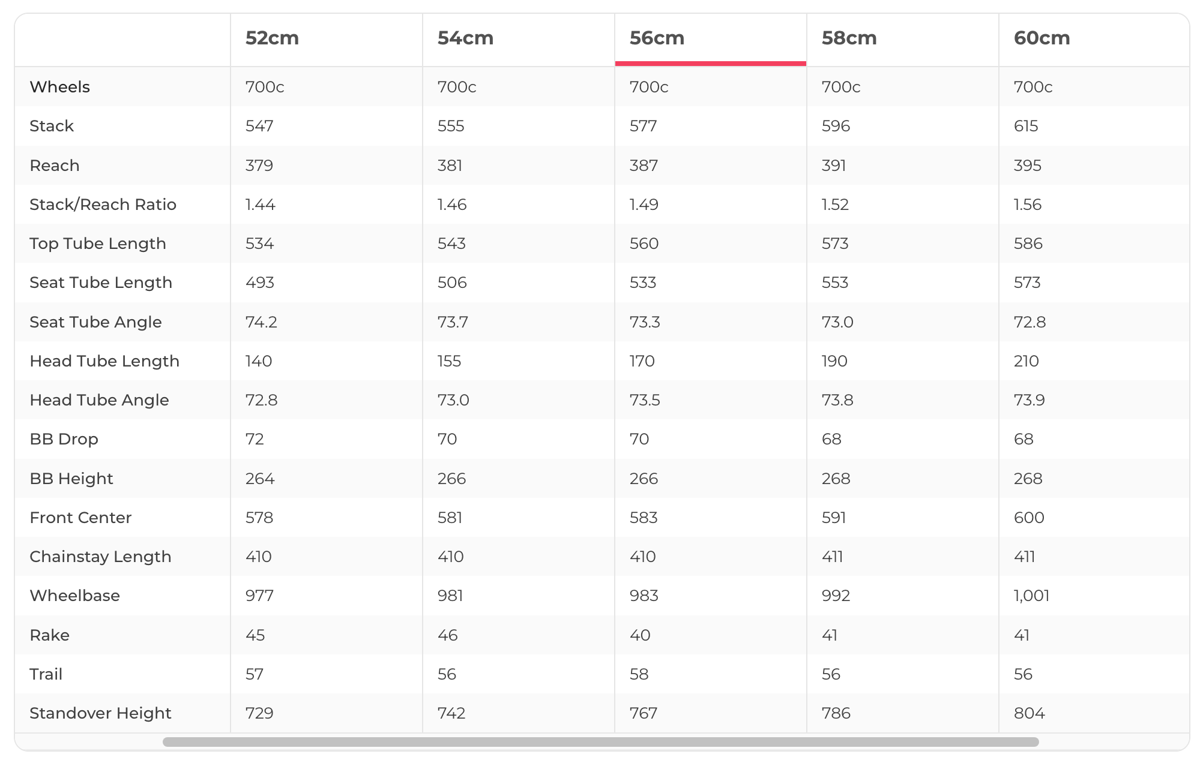
Task: Click the Trail row label
Action: click(46, 674)
